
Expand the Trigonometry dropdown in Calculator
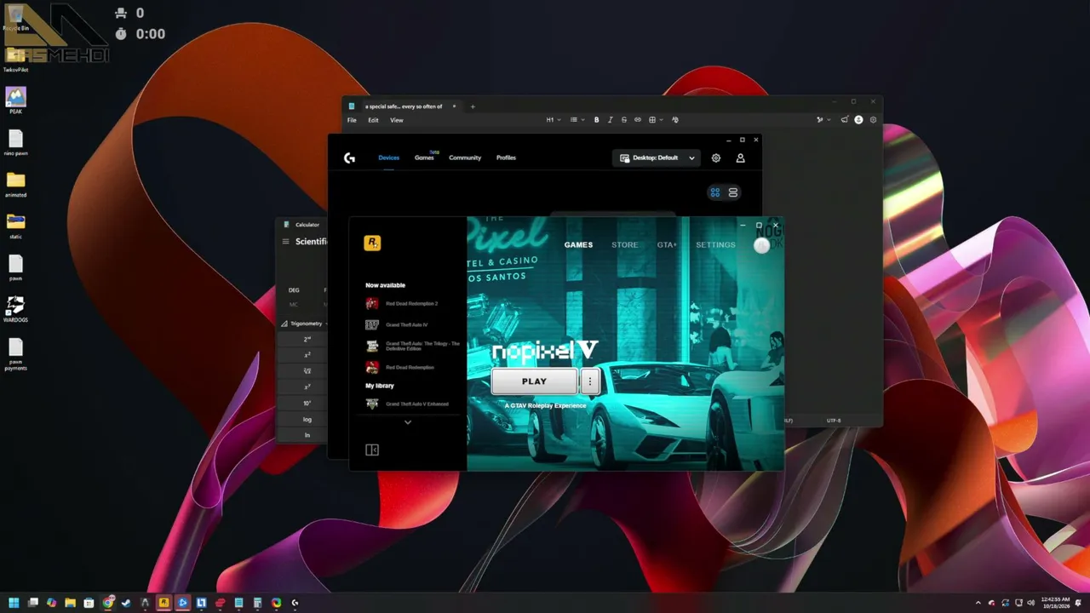pyautogui.click(x=303, y=324)
